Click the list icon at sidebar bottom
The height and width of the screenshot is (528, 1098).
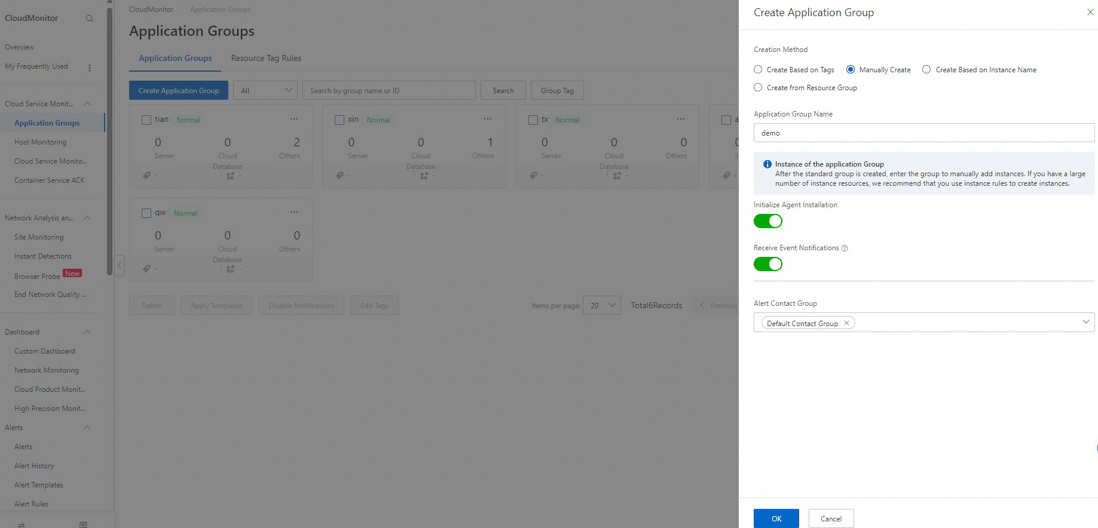pos(83,524)
